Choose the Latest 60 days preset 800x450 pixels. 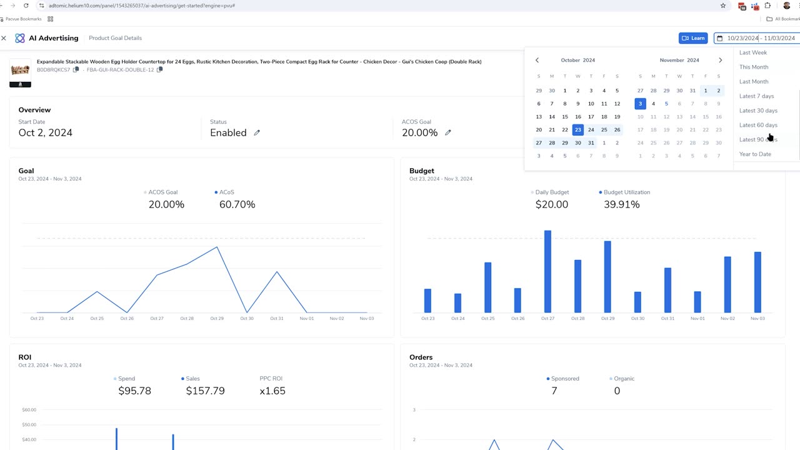coord(758,125)
